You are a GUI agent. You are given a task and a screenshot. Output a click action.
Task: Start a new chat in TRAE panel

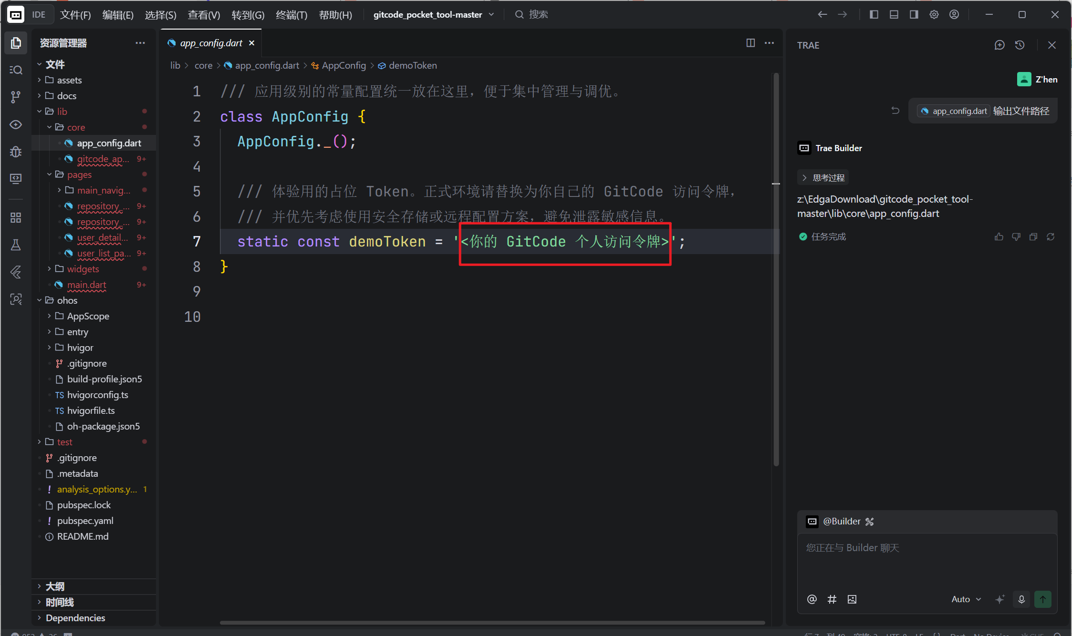tap(999, 45)
